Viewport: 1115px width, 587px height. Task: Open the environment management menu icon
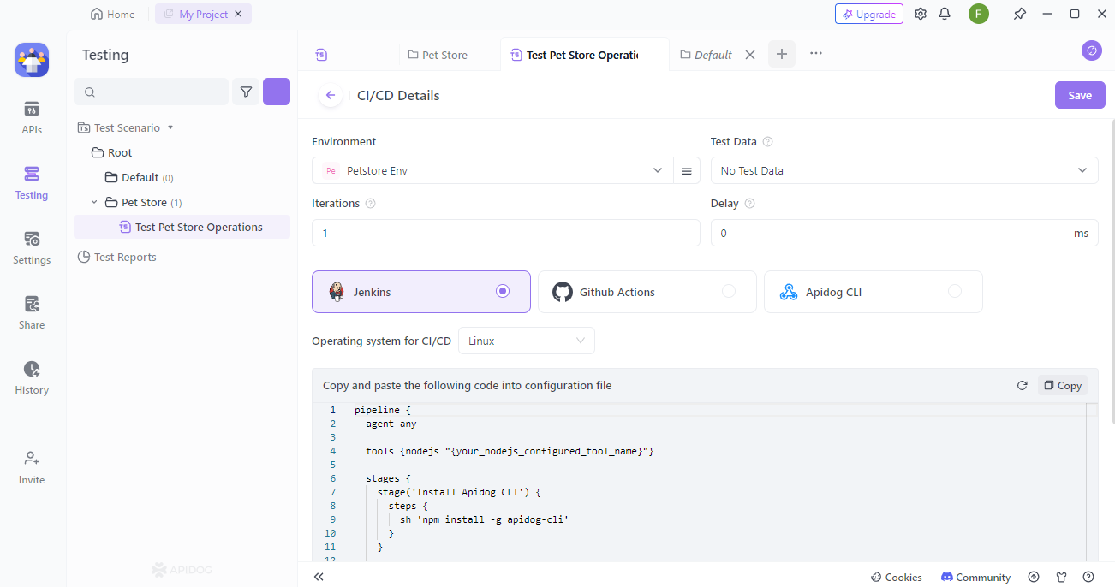coord(687,171)
